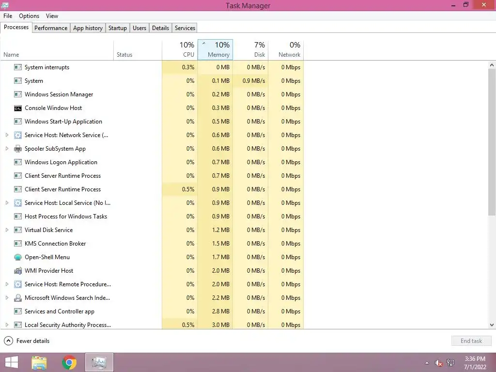Click the KMS Connection Broker icon
Image resolution: width=496 pixels, height=372 pixels.
[x=18, y=244]
